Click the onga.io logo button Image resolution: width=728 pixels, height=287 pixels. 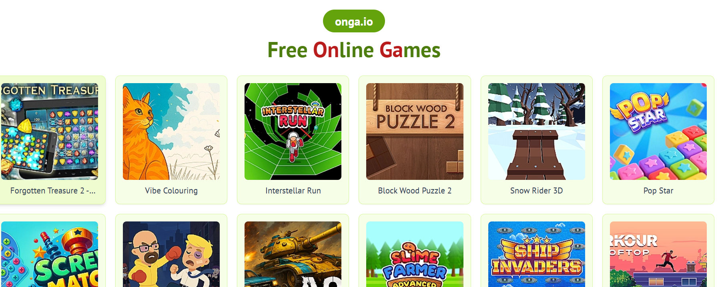pyautogui.click(x=354, y=21)
